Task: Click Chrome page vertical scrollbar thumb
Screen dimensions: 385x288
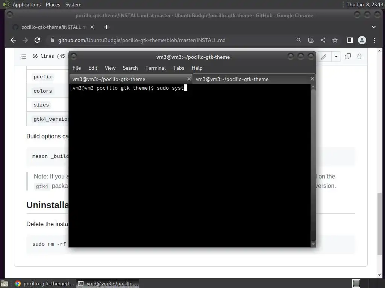Action: click(x=380, y=224)
